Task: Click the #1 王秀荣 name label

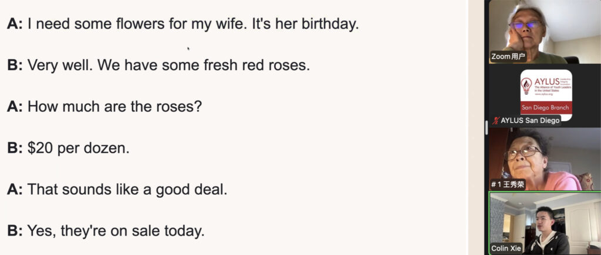Action: 507,185
